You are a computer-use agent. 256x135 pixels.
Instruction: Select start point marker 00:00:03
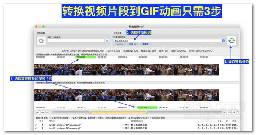[102, 57]
